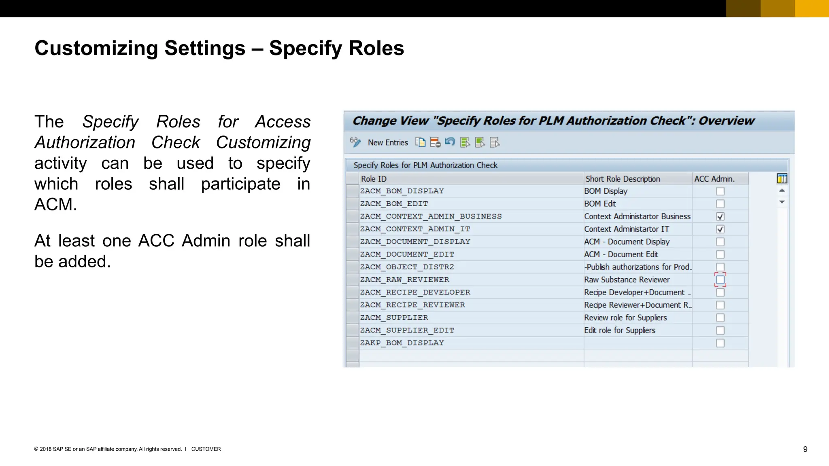Click the table scroll down arrow
The width and height of the screenshot is (829, 466).
[782, 202]
